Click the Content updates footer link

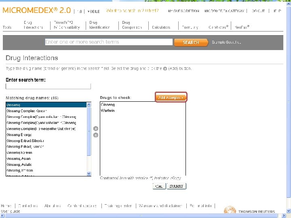(82, 206)
